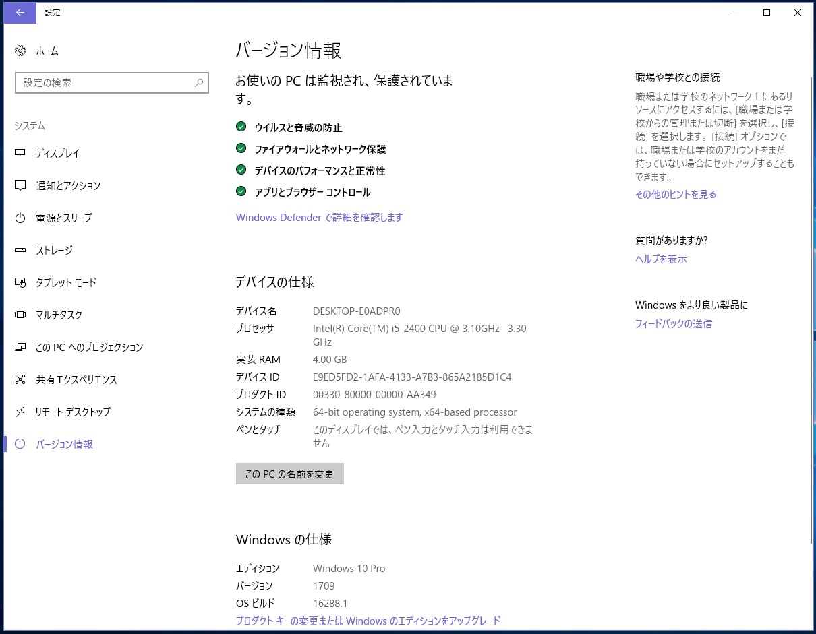Image resolution: width=816 pixels, height=634 pixels.
Task: Click アプリとブラウザー コントロール status text
Action: pos(313,192)
